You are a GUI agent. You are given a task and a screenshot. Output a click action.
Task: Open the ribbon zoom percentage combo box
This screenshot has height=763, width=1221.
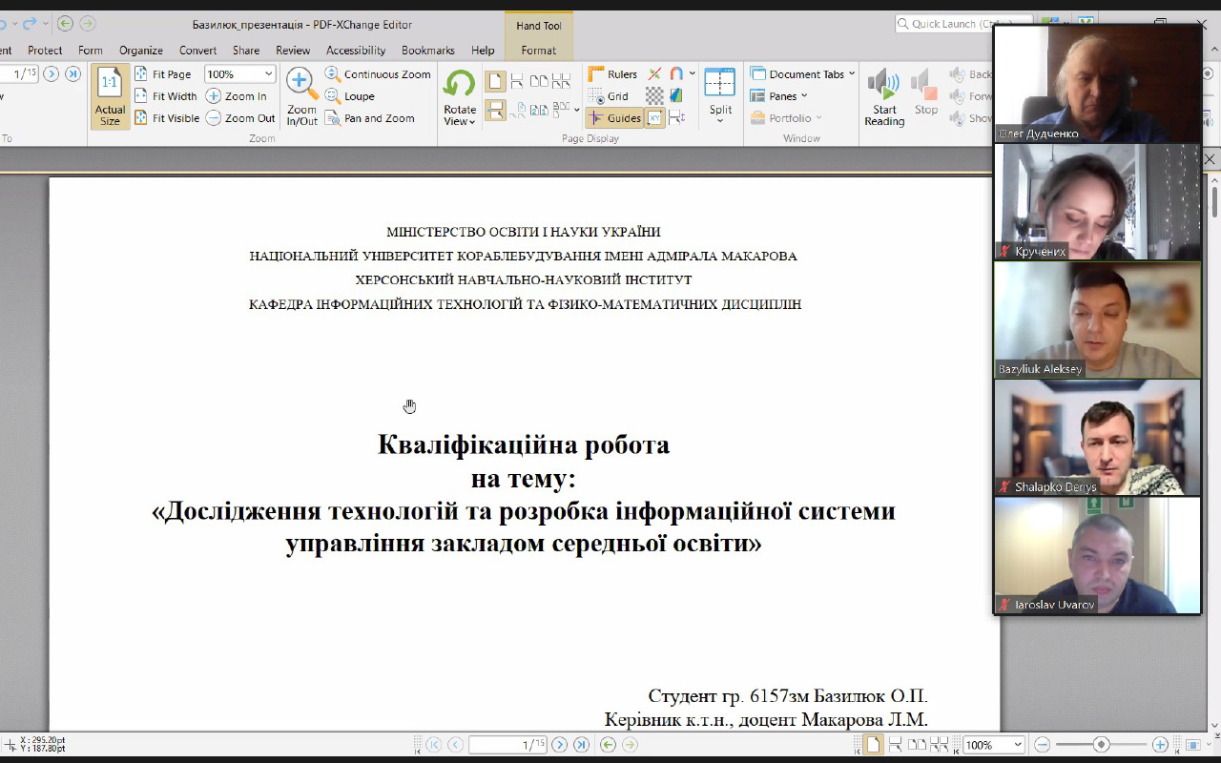click(239, 74)
